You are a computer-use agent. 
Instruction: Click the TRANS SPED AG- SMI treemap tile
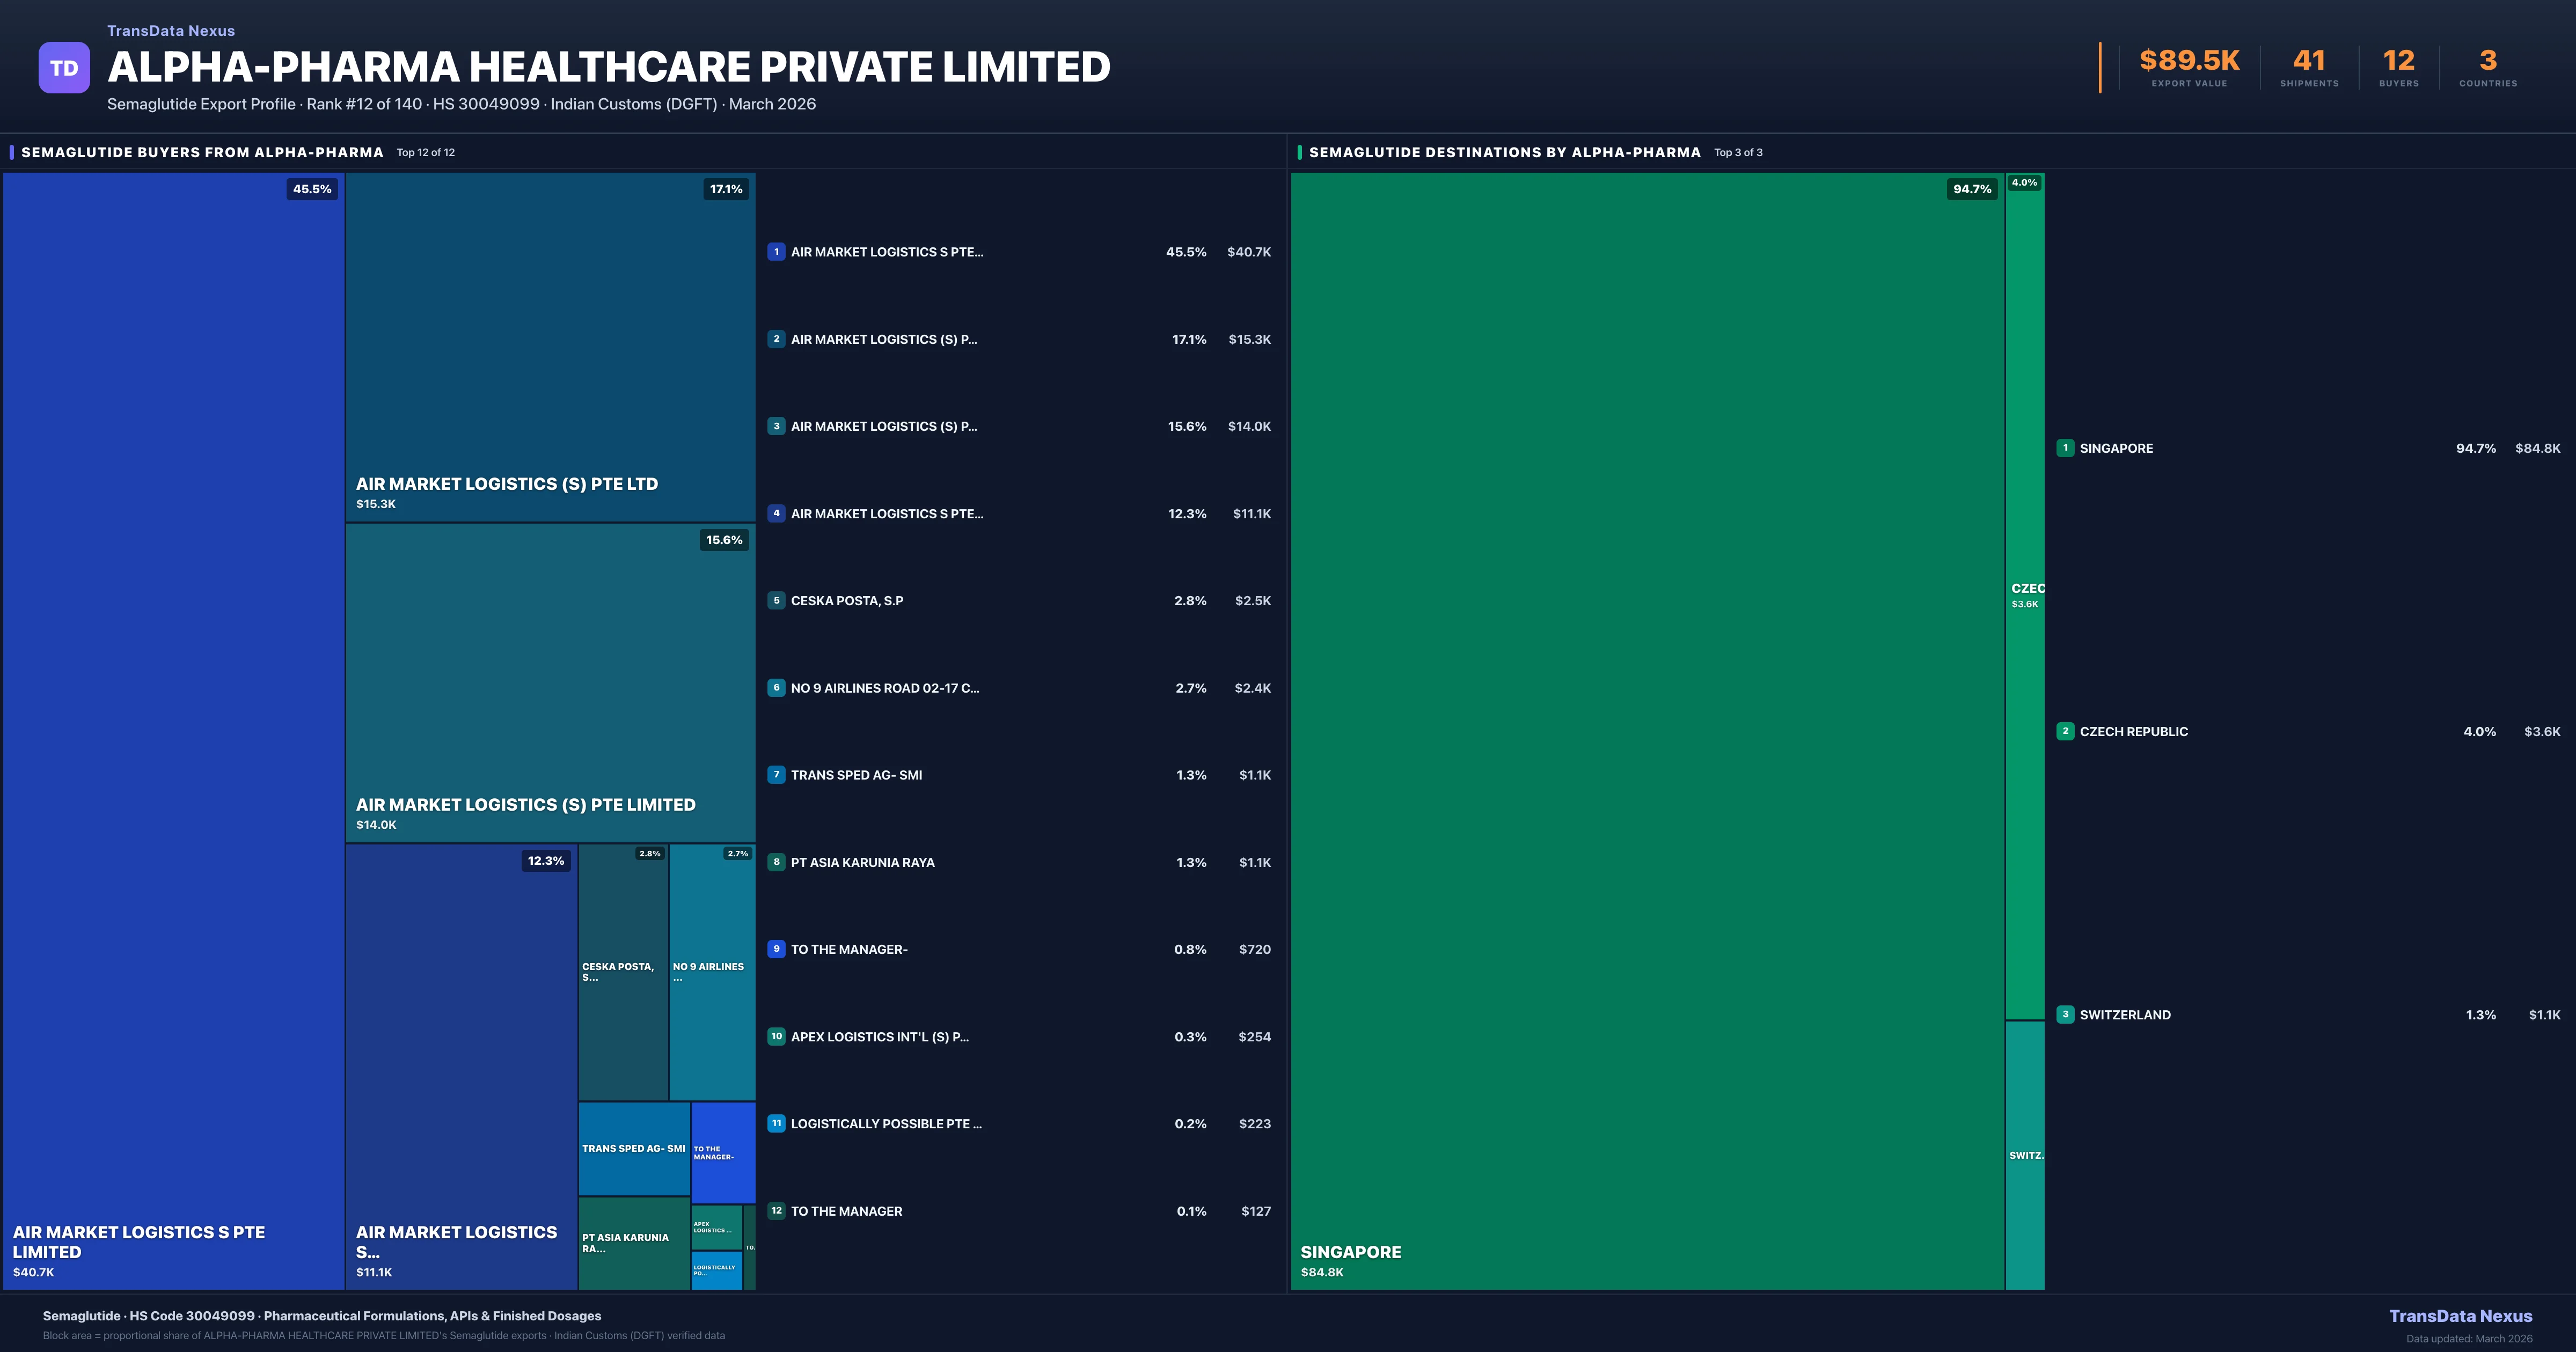click(633, 1148)
